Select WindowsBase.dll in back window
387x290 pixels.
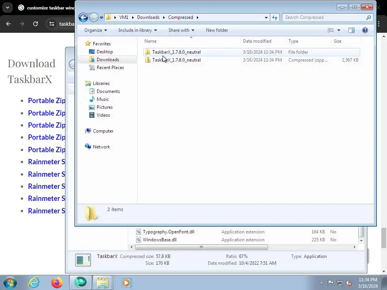[160, 240]
